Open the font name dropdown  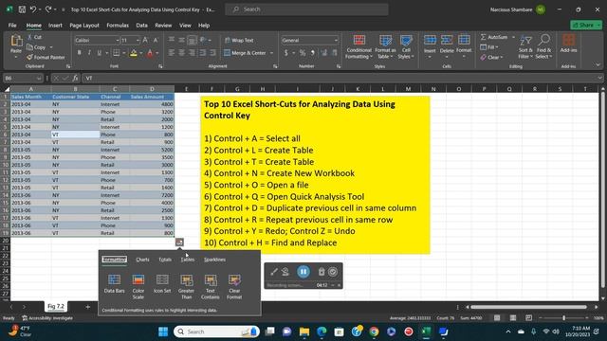pos(117,40)
